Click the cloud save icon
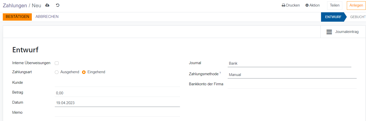Image resolution: width=366 pixels, height=121 pixels. [x=47, y=5]
